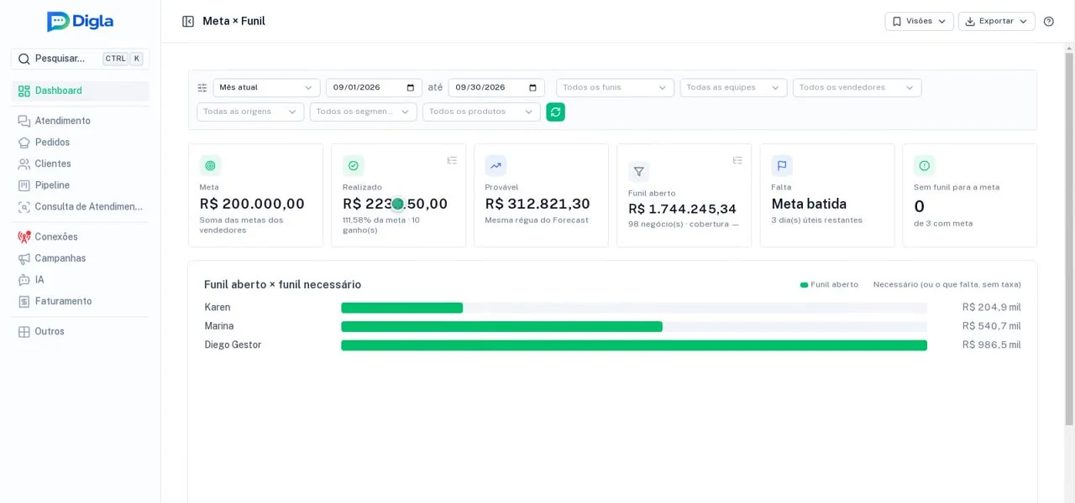Image resolution: width=1075 pixels, height=503 pixels.
Task: Click Karen's green funnel progress bar
Action: click(401, 308)
